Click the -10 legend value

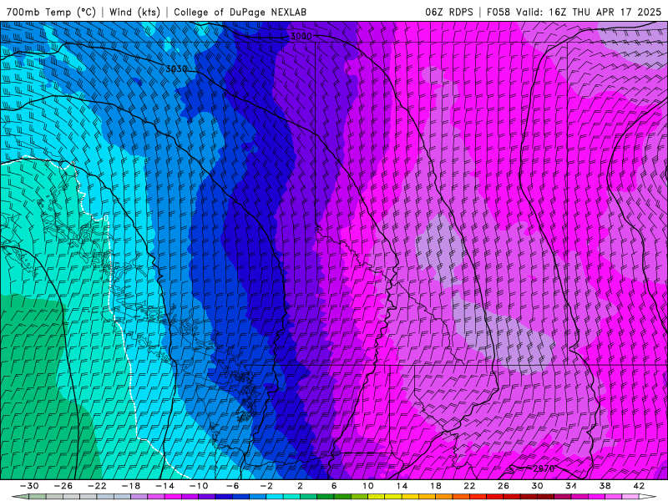[x=199, y=486]
